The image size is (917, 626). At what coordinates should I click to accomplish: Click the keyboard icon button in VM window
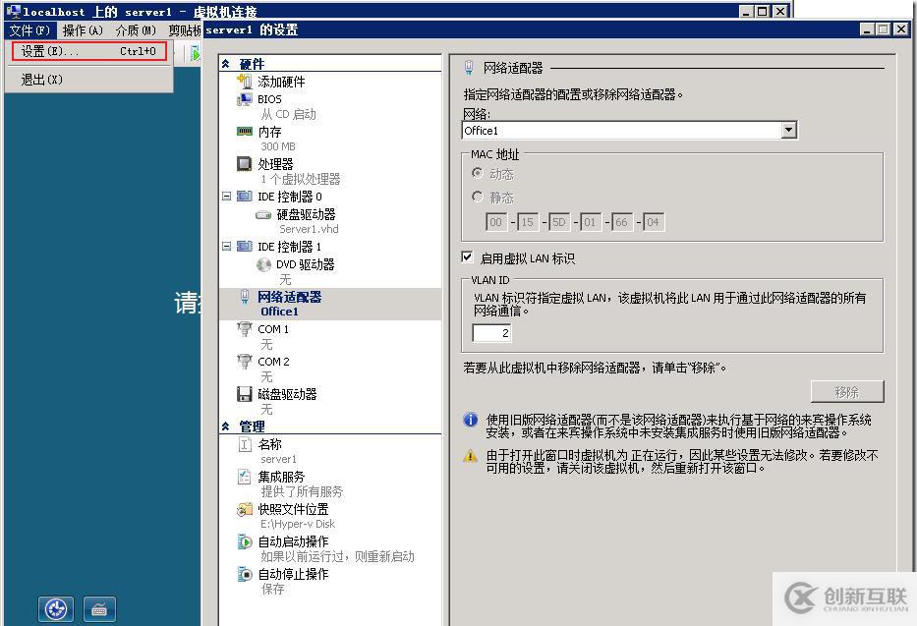point(99,609)
